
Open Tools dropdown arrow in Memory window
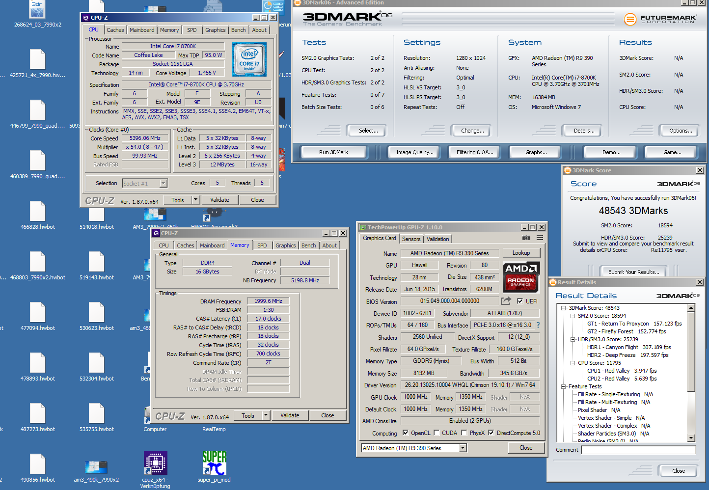266,415
